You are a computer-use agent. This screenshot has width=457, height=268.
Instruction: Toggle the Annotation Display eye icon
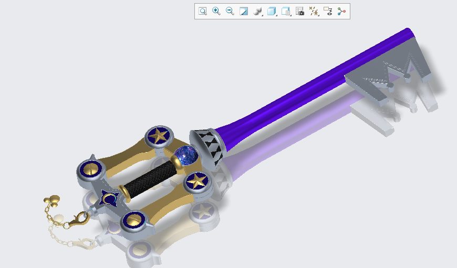[x=328, y=12]
